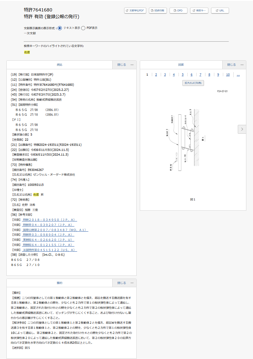Open reference 米国特許第04515122 (US, A)
Screen dimensions: 253x359
(x=49, y=250)
